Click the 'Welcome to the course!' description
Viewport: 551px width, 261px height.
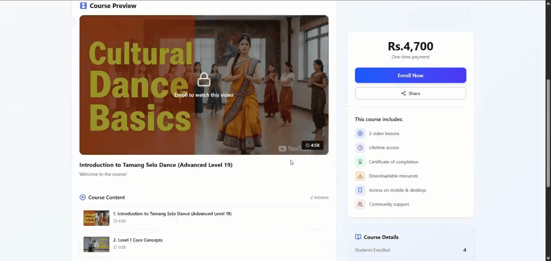[x=103, y=174]
